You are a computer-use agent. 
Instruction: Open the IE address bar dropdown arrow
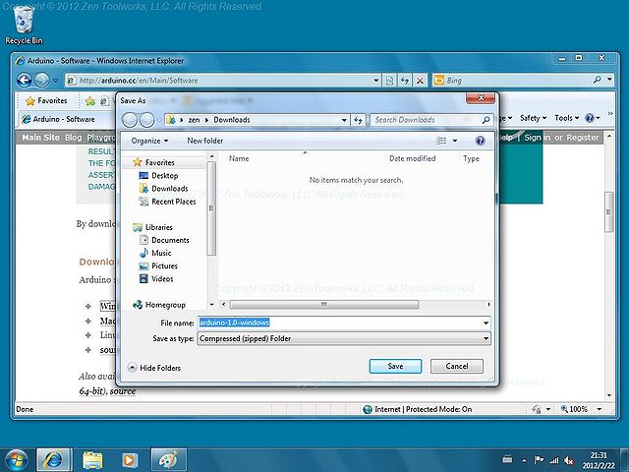coord(375,81)
